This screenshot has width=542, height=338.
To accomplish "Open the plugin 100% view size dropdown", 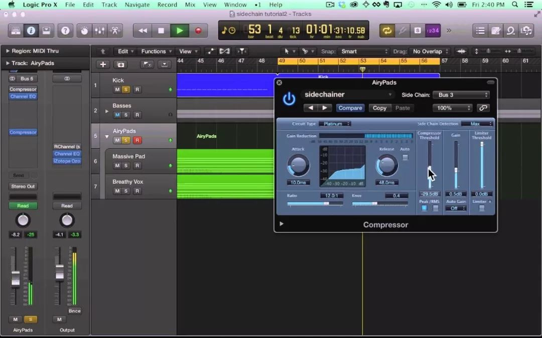I will coord(452,108).
